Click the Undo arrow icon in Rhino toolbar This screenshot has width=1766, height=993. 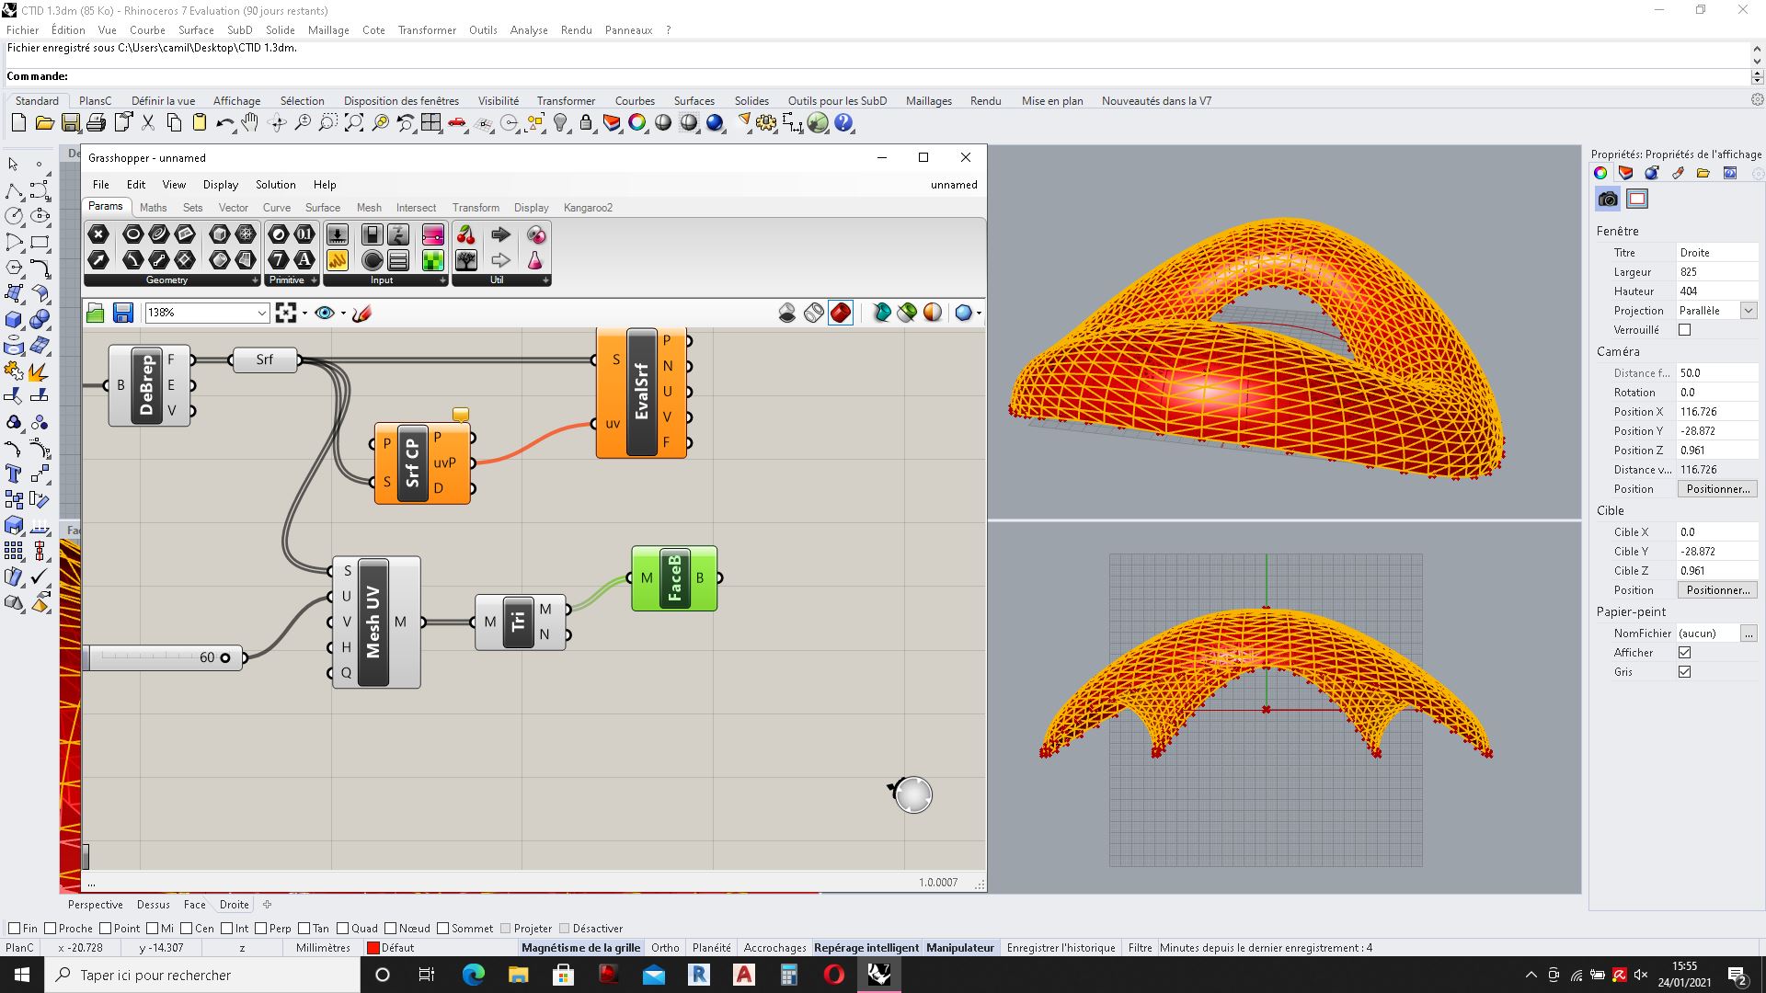(224, 122)
